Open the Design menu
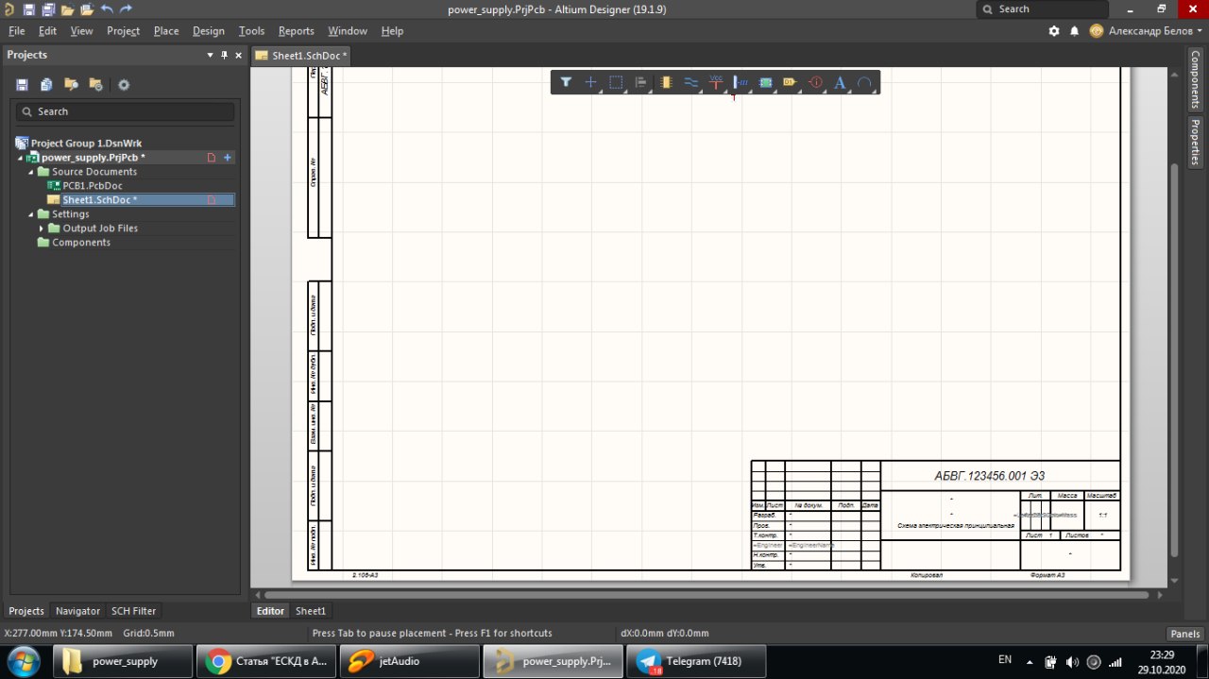This screenshot has width=1209, height=679. pyautogui.click(x=208, y=30)
